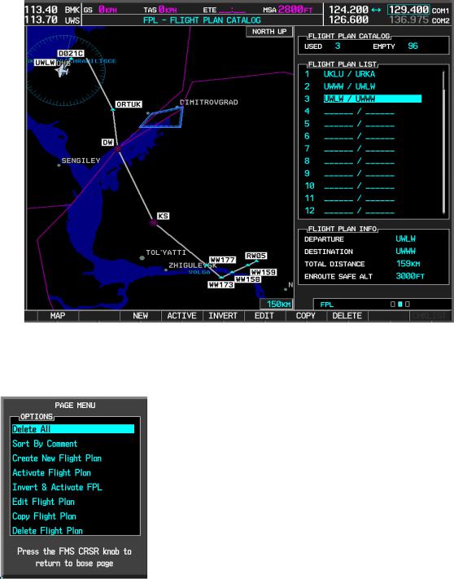The width and height of the screenshot is (454, 579).
Task: Choose Delete Flight Plan option
Action: [x=47, y=531]
